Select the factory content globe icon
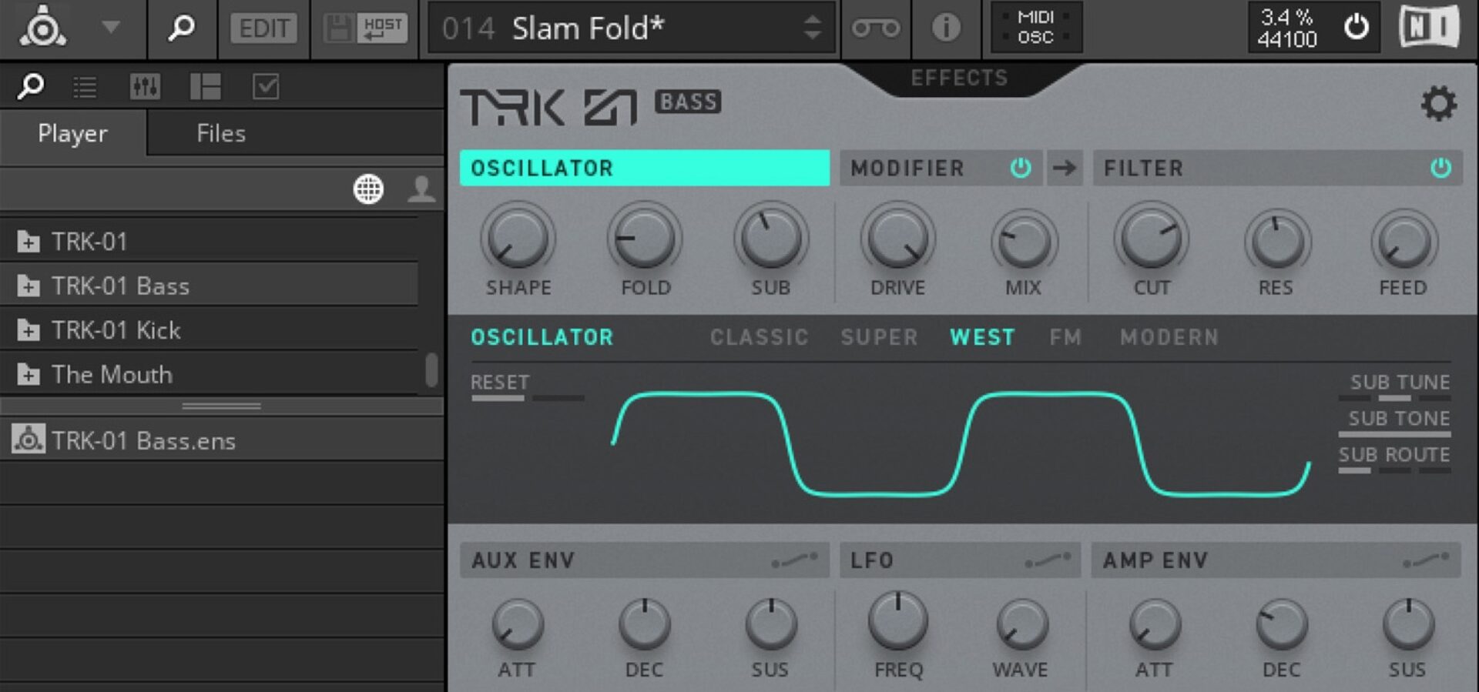This screenshot has height=692, width=1479. point(368,189)
